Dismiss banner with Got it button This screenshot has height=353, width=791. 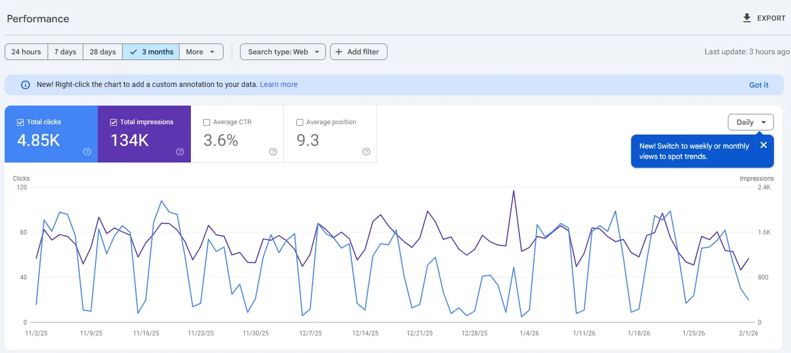click(x=758, y=85)
